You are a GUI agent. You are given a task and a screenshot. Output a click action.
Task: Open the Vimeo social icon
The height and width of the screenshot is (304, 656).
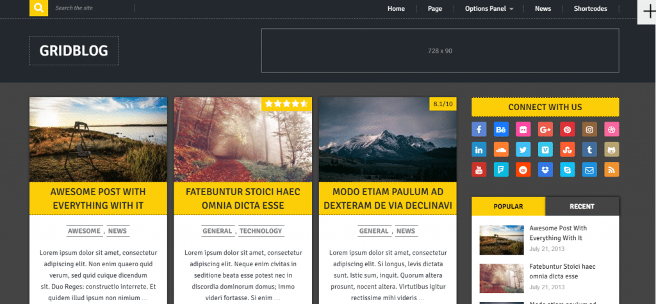tap(545, 149)
